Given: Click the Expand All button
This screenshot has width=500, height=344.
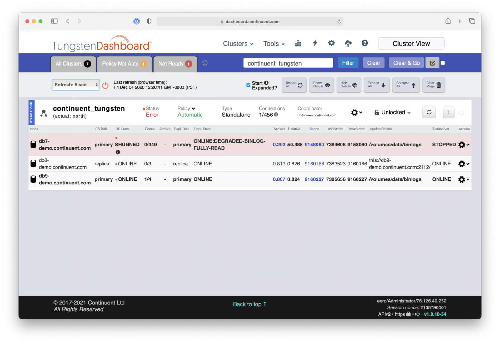Looking at the screenshot, I should tap(377, 85).
